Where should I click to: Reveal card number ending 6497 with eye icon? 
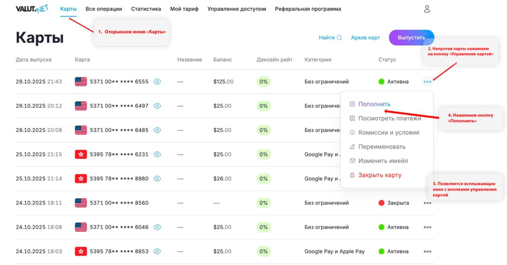157,106
